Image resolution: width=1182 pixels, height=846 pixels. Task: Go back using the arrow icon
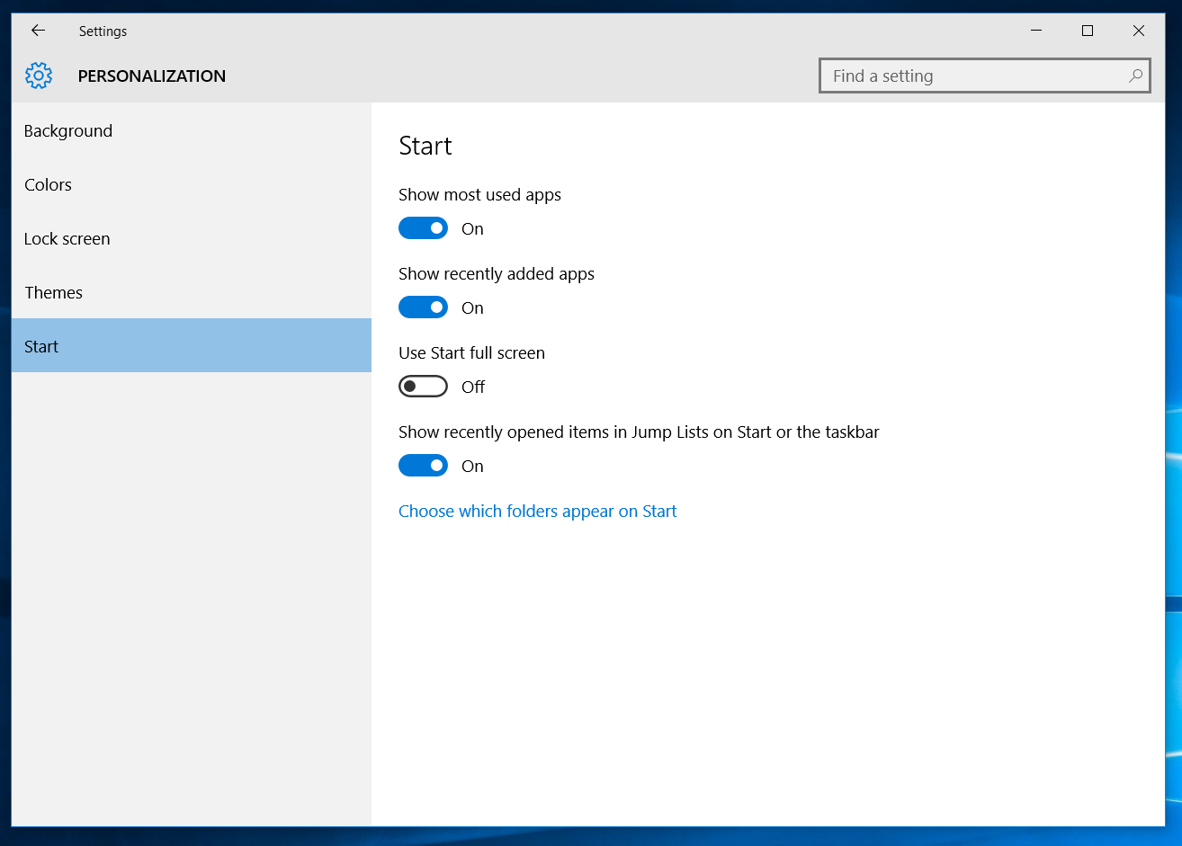38,31
